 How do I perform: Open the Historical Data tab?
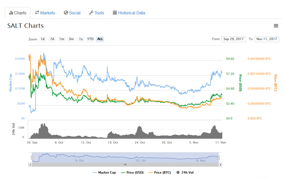[129, 13]
